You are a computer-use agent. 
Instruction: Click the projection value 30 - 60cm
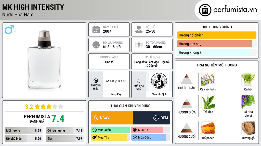point(154,47)
